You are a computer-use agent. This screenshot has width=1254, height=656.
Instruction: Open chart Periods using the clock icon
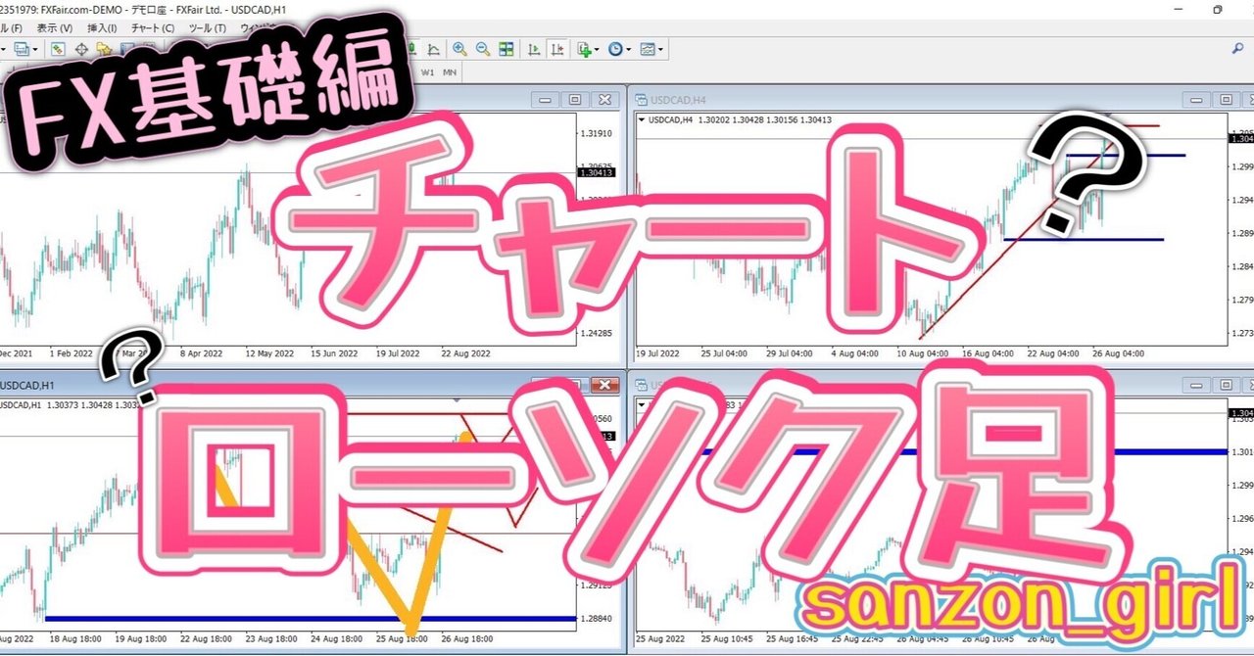[615, 49]
